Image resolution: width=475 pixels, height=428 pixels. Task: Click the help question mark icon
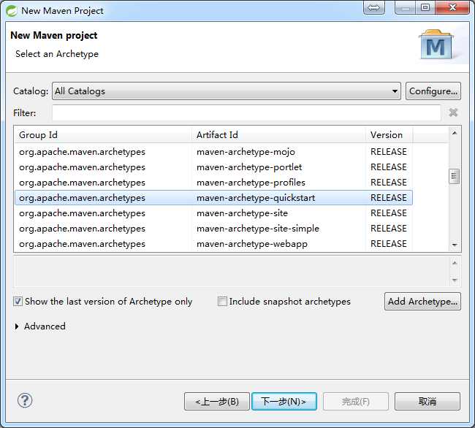pos(25,400)
